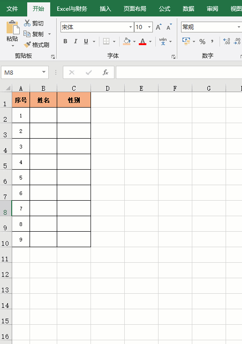Viewport: 242px width, 344px height.
Task: Apply red font color
Action: pyautogui.click(x=143, y=41)
